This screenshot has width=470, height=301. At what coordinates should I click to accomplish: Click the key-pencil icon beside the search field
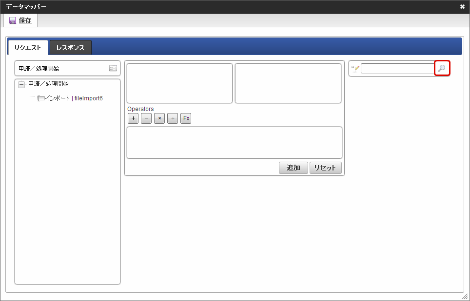pos(355,69)
